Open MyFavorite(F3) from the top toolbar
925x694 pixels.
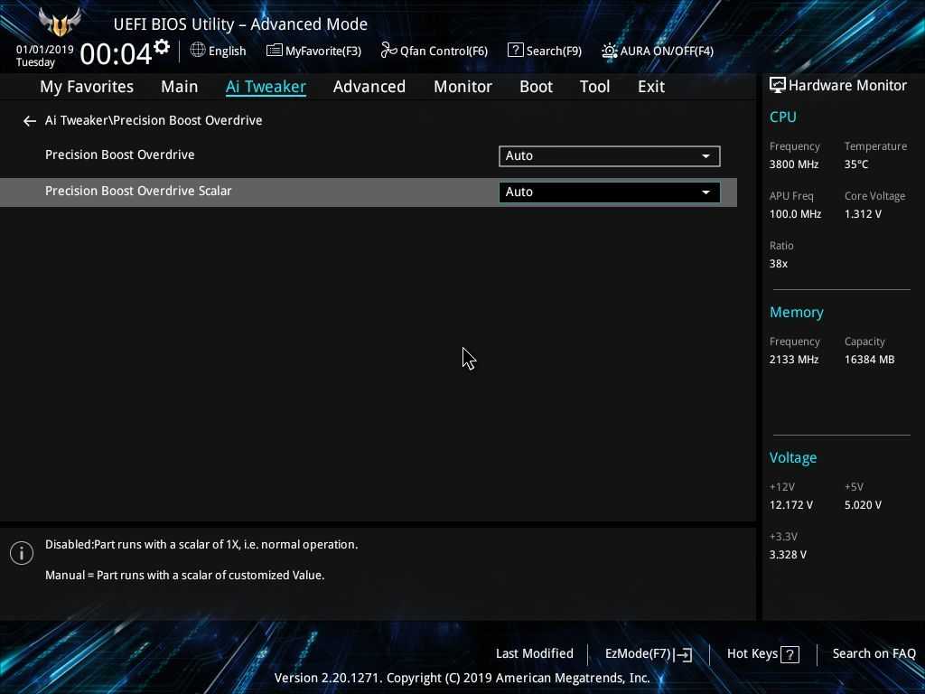click(x=313, y=51)
